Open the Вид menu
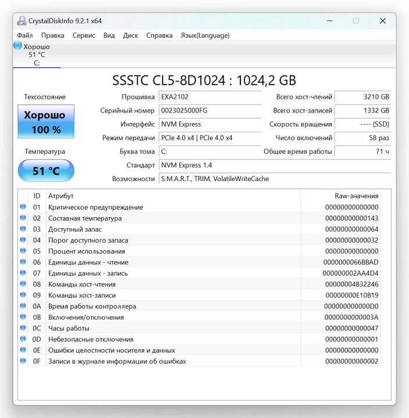This screenshot has width=409, height=418. click(109, 35)
